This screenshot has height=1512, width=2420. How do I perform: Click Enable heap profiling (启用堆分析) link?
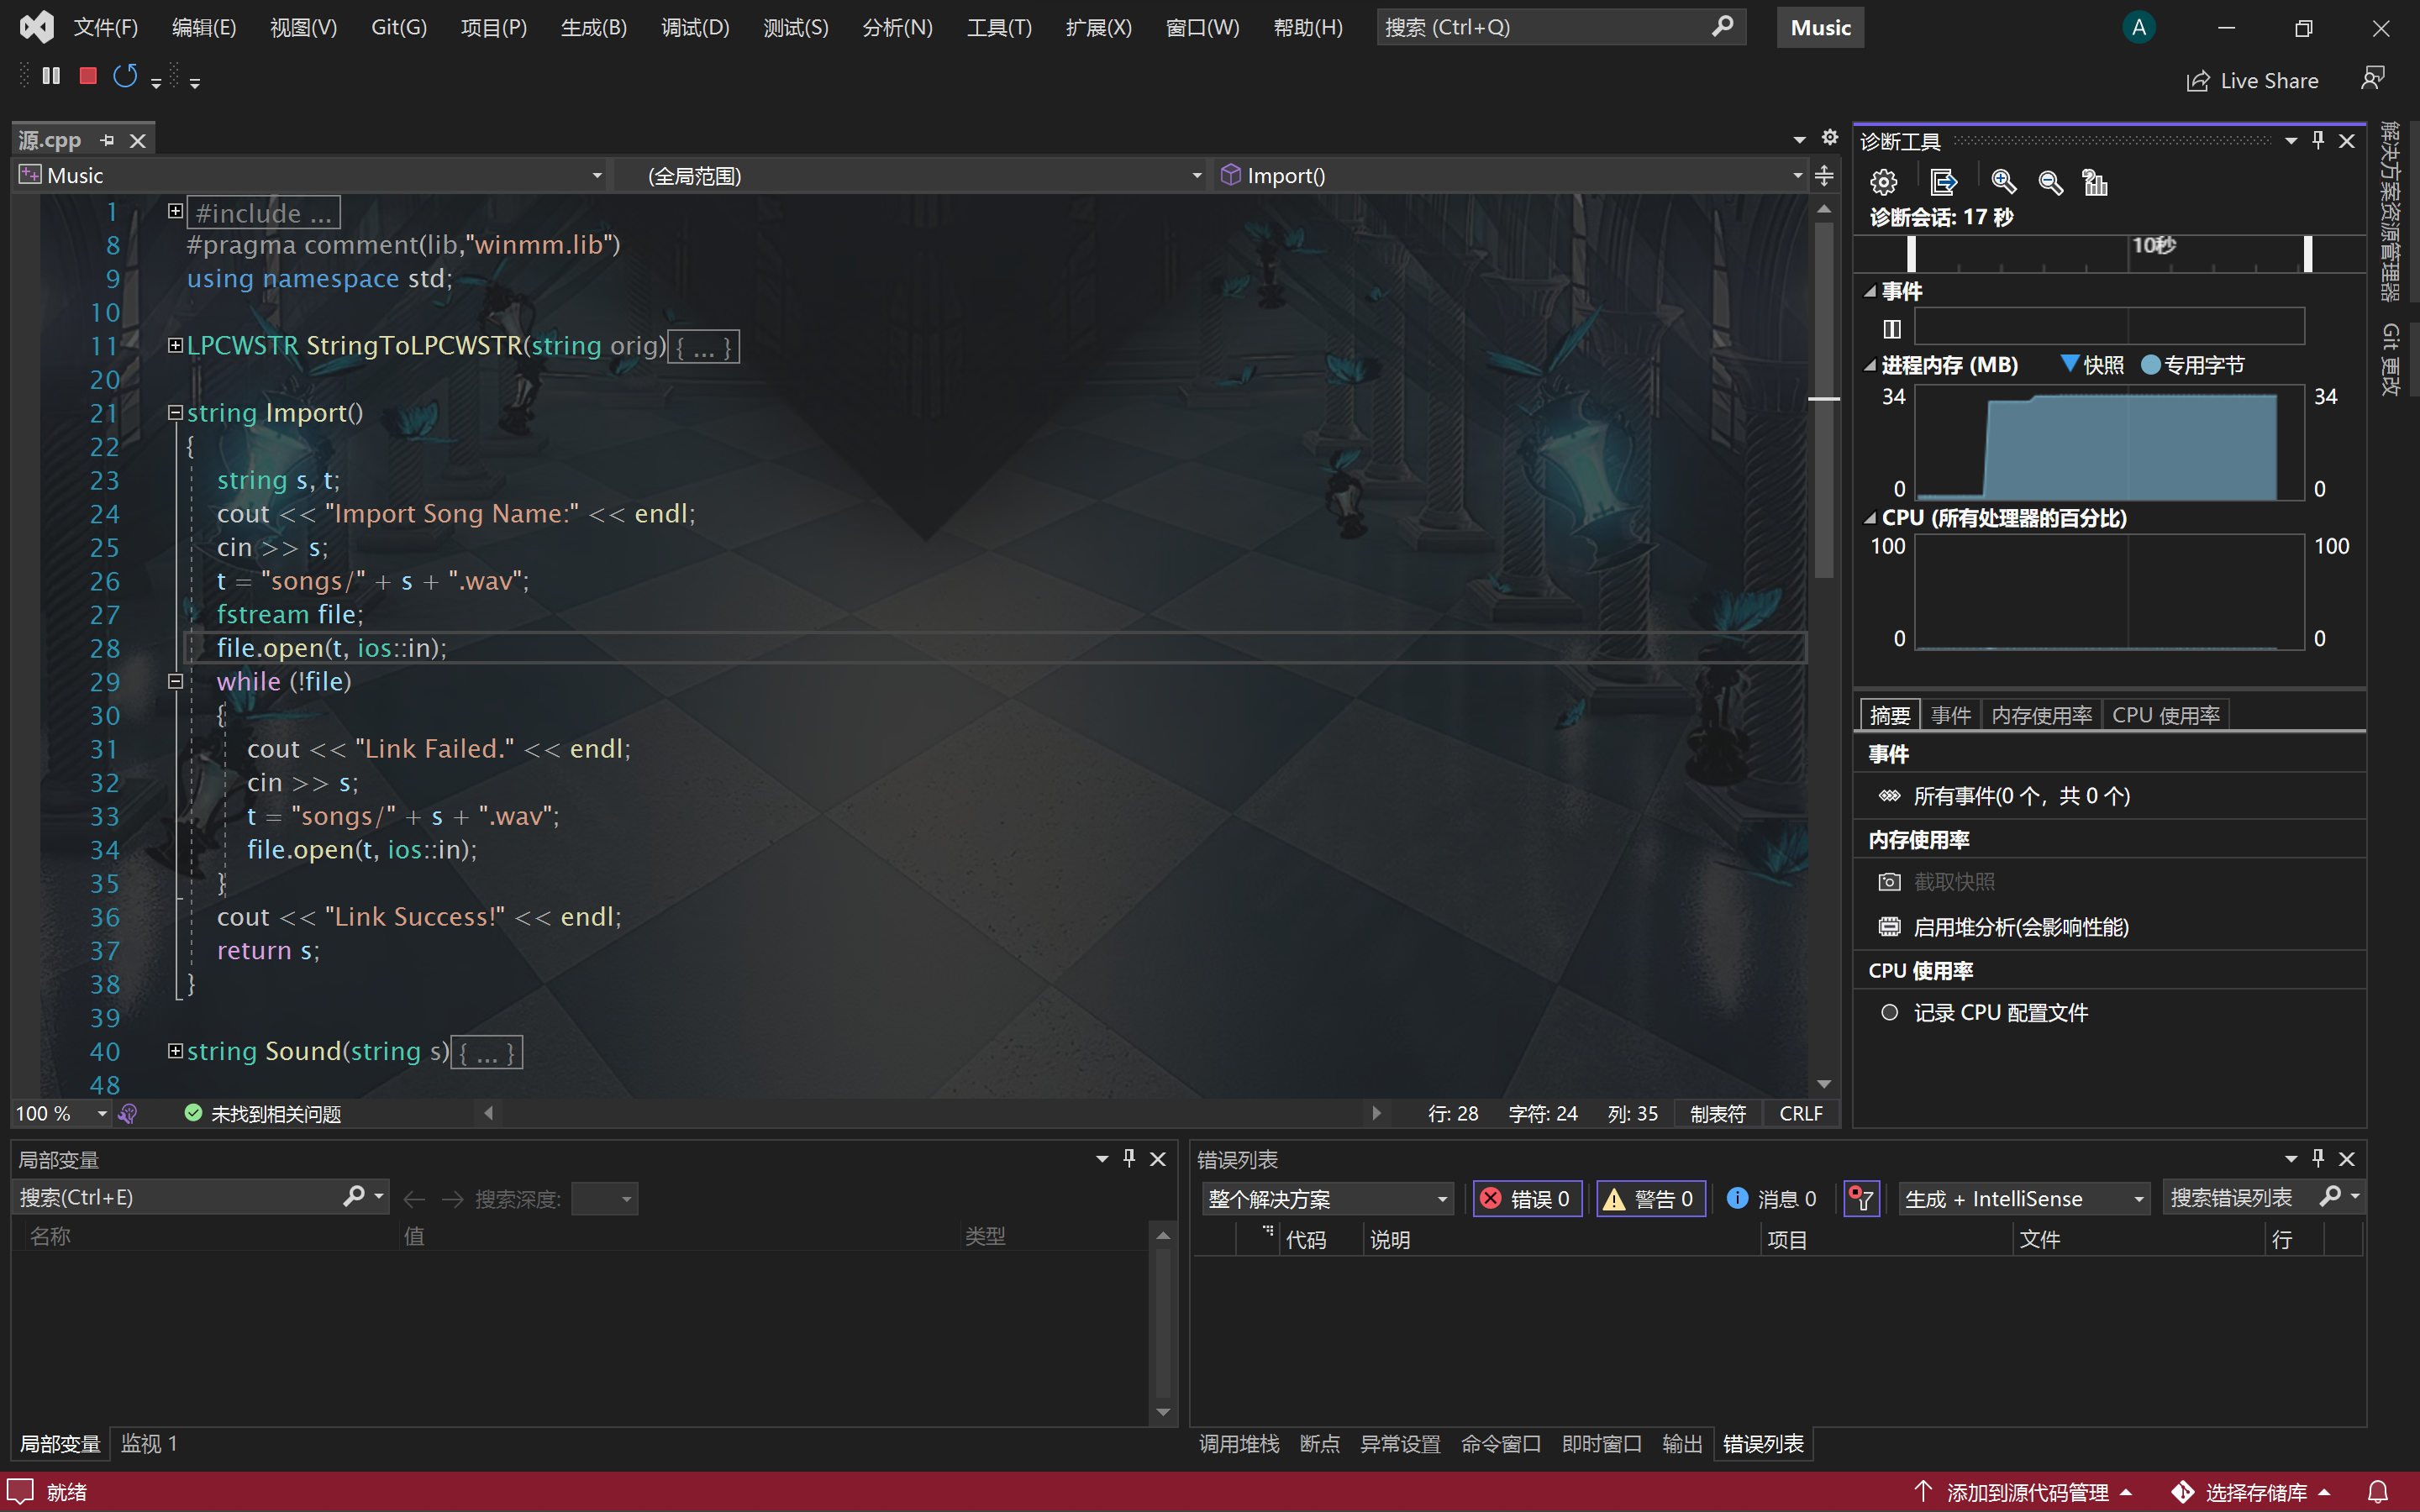(x=2020, y=927)
